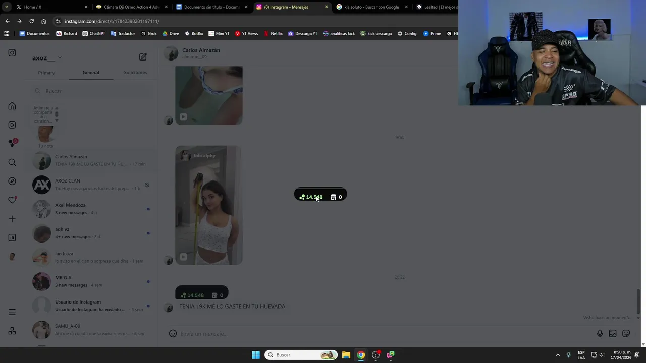Open Explore compass icon

coord(12,181)
